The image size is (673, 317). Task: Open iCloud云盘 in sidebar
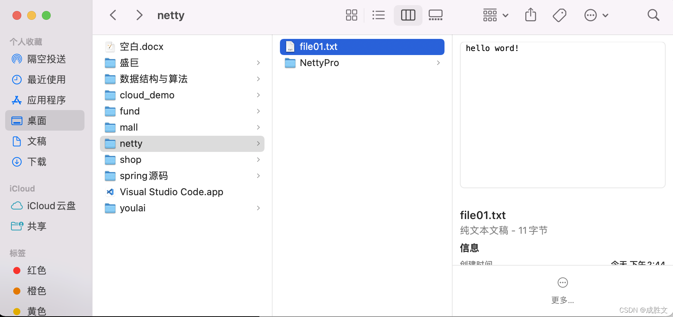tap(45, 206)
